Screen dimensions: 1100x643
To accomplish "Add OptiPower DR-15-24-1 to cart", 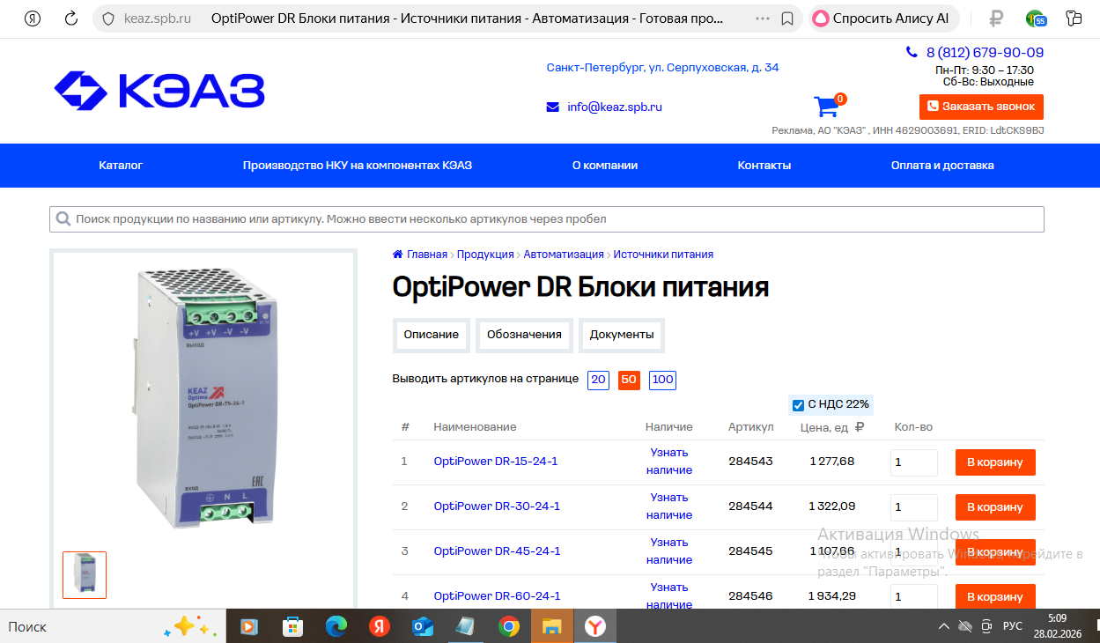I will coord(995,462).
